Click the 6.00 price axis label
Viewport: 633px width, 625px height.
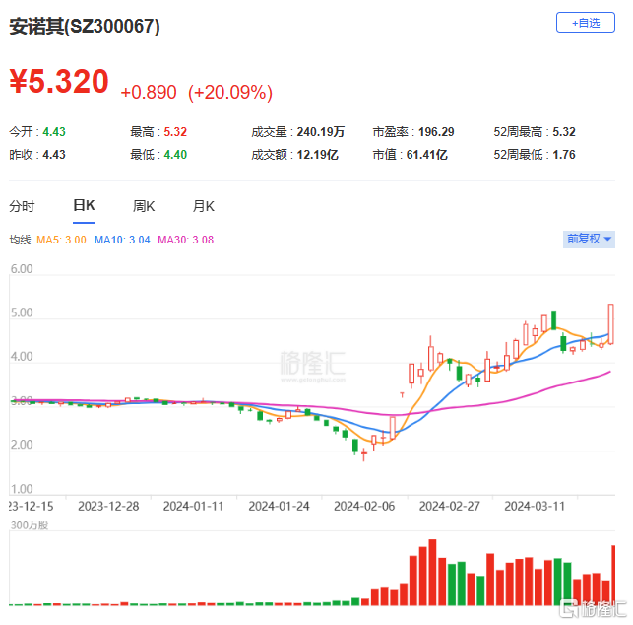(22, 269)
